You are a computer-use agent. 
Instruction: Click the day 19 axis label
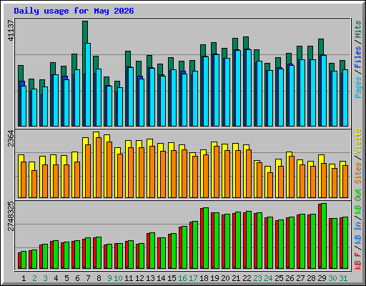(214, 278)
